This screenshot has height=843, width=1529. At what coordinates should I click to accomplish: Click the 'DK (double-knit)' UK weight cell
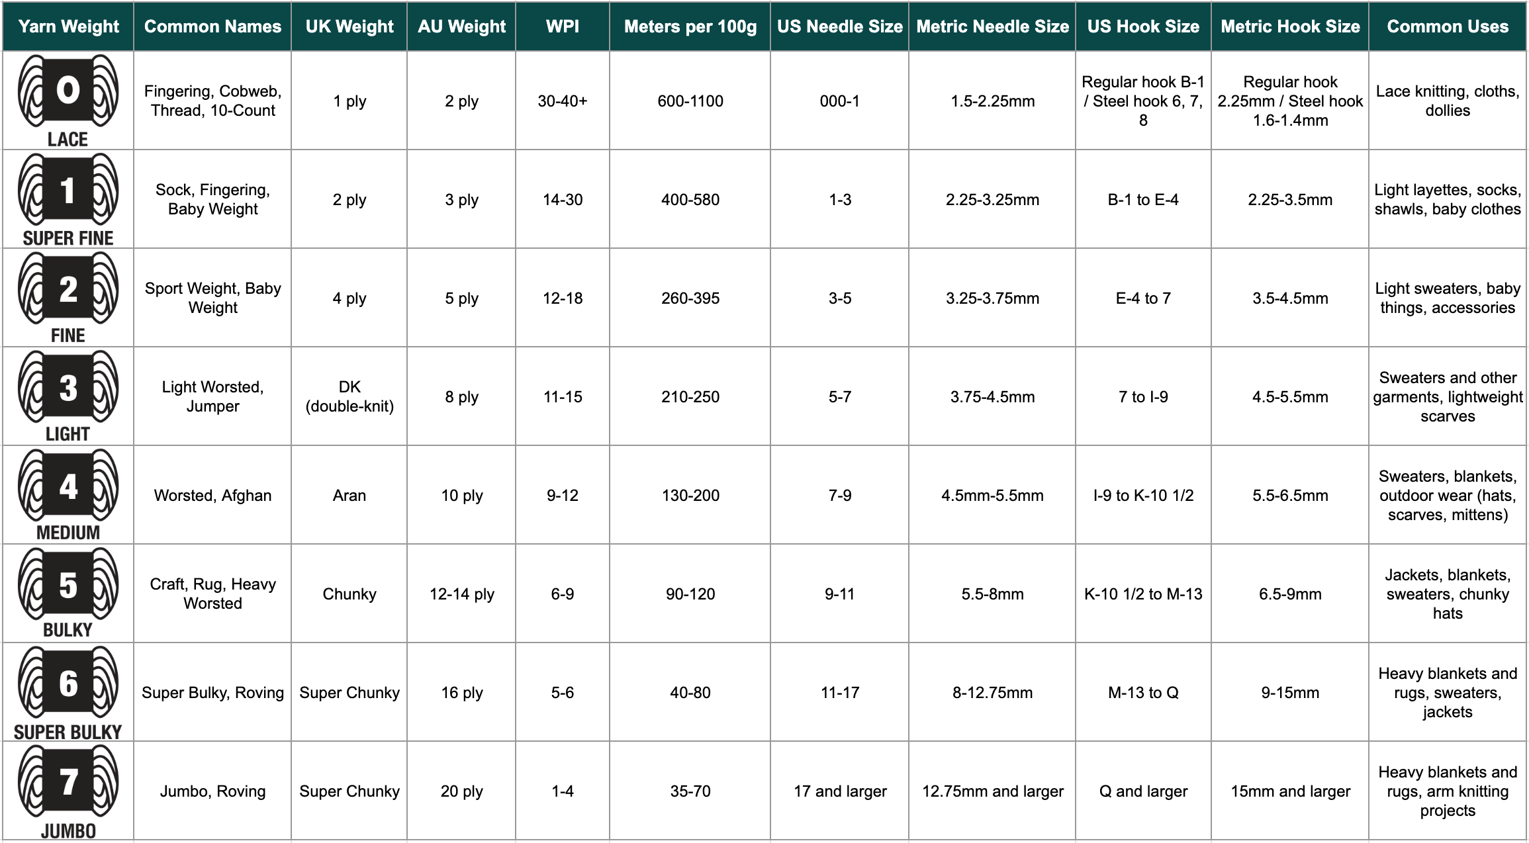pos(349,396)
